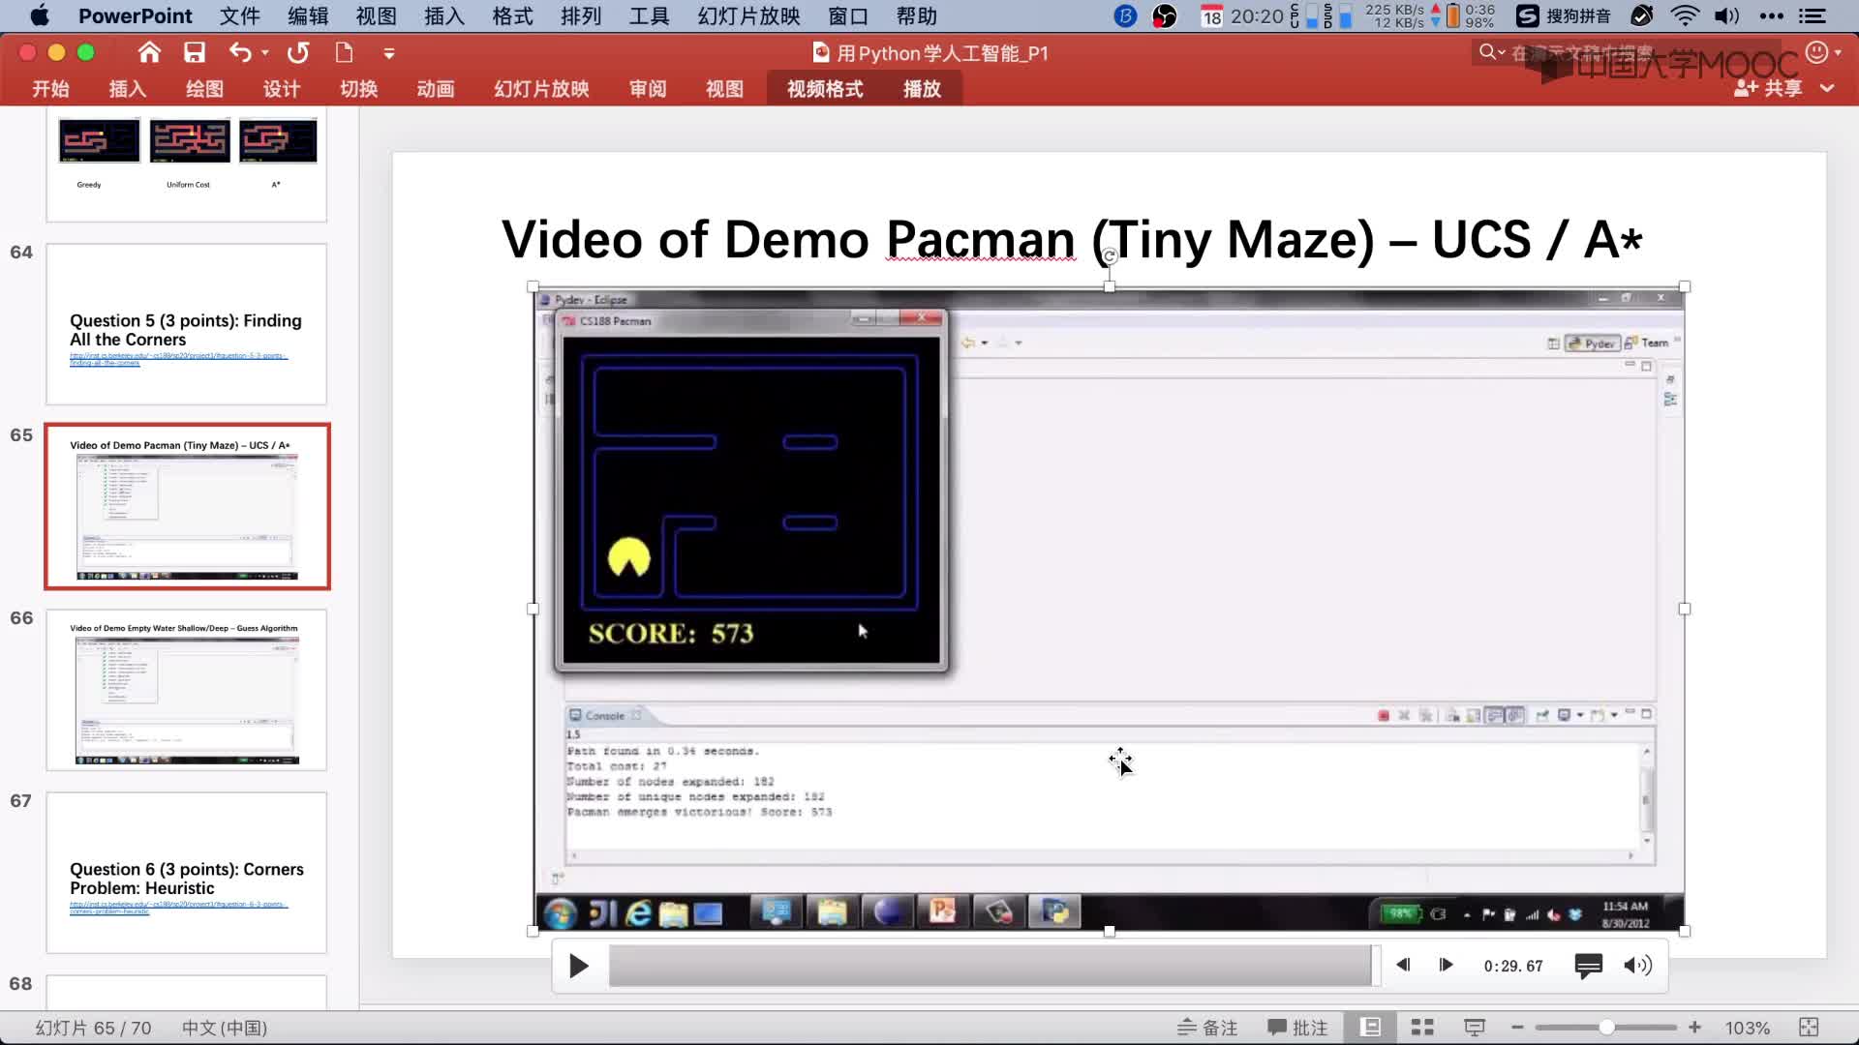Screen dimensions: 1859x1045
Task: Click the Wi-Fi status icon
Action: (1686, 15)
